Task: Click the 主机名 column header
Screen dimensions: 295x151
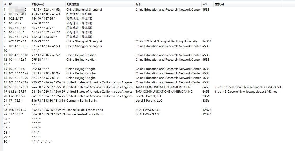Action: 219,4
